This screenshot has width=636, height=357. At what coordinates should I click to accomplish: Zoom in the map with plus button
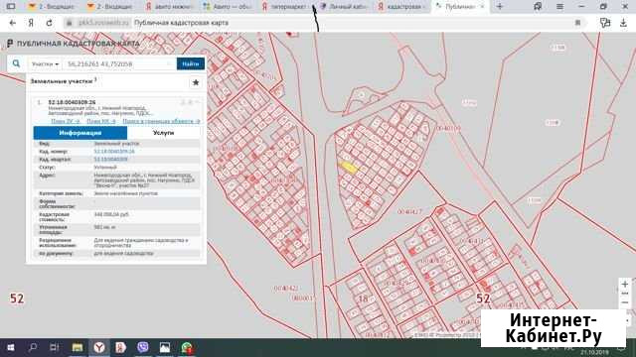(625, 285)
